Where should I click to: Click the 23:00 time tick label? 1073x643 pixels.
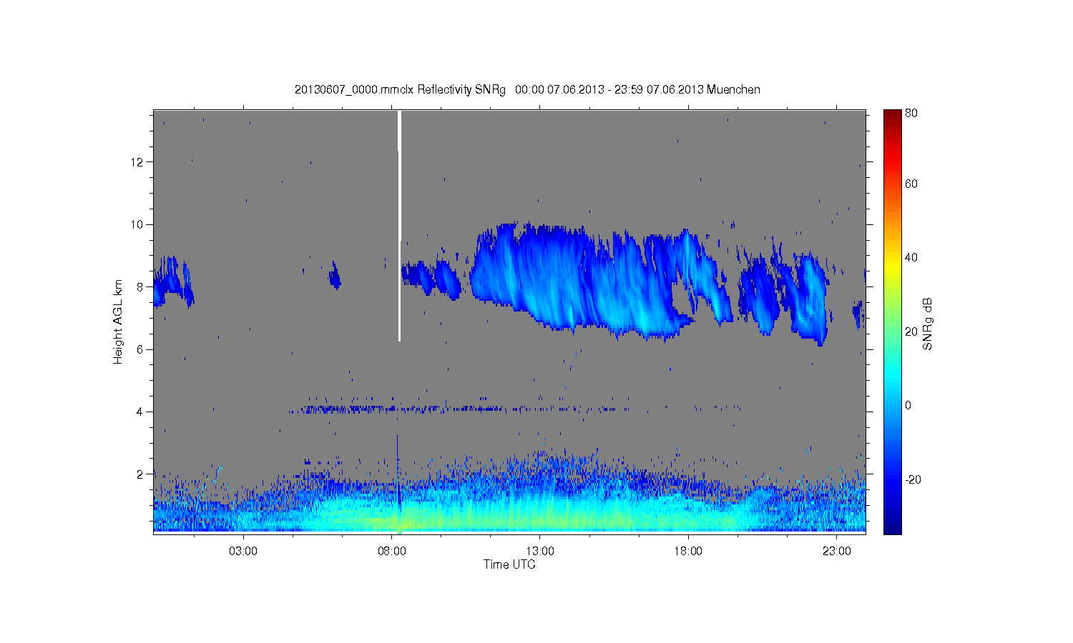pos(837,552)
